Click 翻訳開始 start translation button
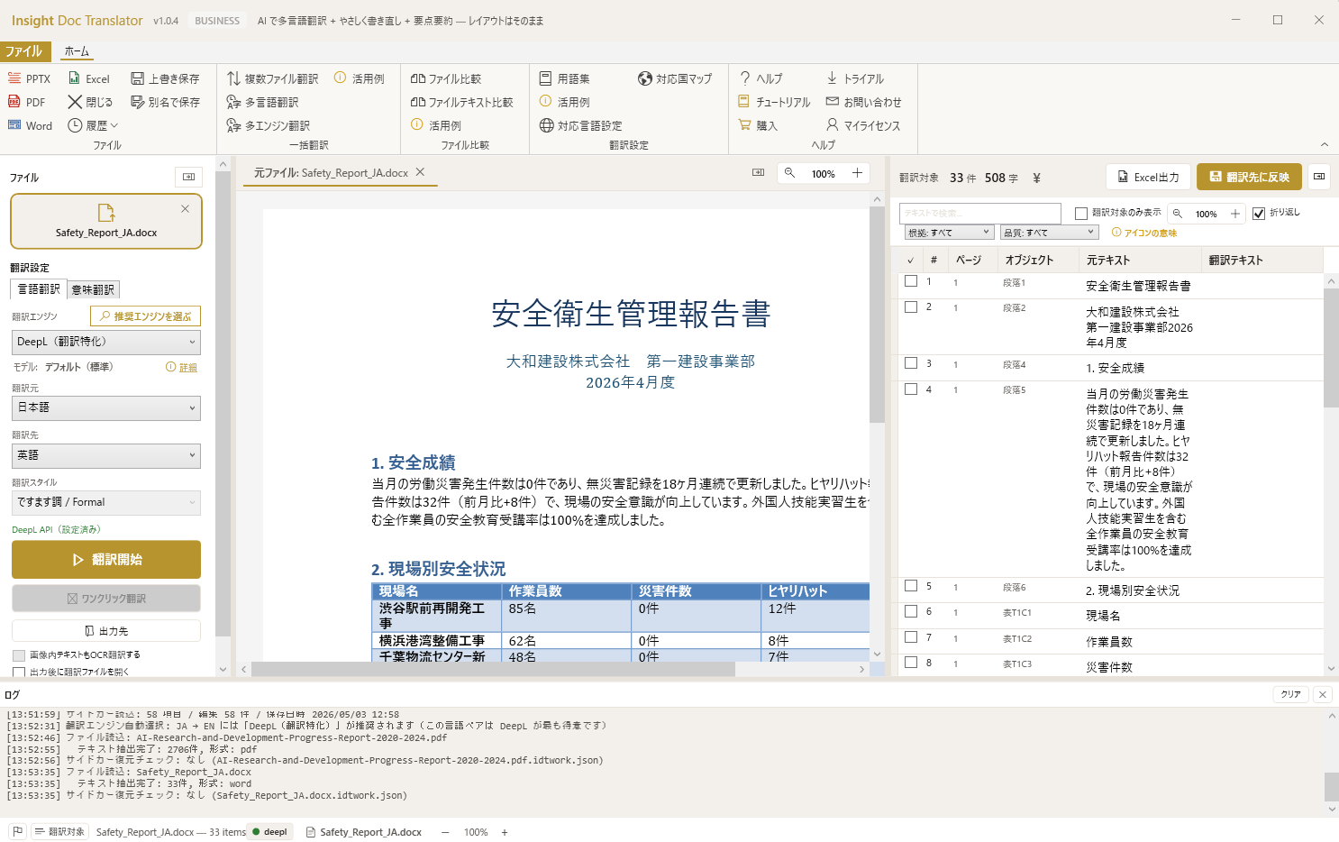 click(106, 560)
